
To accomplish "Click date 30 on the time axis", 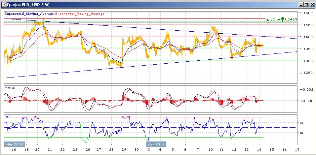I will pyautogui.click(x=137, y=150).
